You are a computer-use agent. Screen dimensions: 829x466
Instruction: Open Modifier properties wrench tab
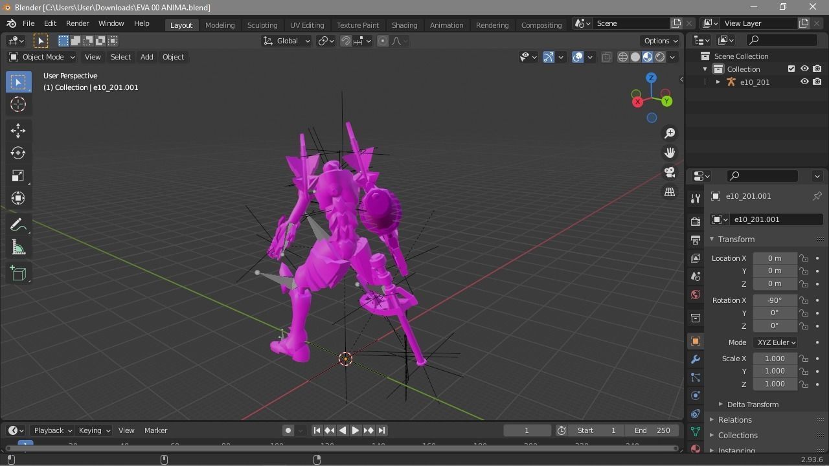[x=696, y=359]
